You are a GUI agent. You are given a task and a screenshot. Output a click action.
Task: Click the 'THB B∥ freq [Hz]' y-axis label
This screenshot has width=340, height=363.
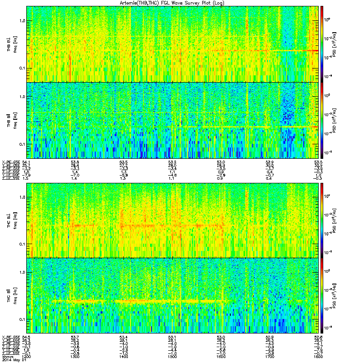pos(12,120)
